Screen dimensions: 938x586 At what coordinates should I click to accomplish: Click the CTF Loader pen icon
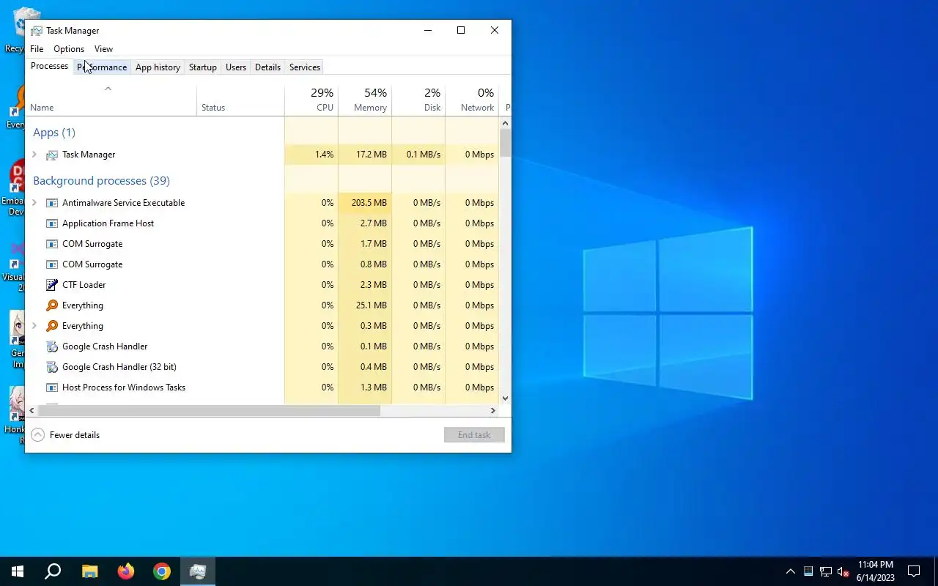tap(52, 285)
